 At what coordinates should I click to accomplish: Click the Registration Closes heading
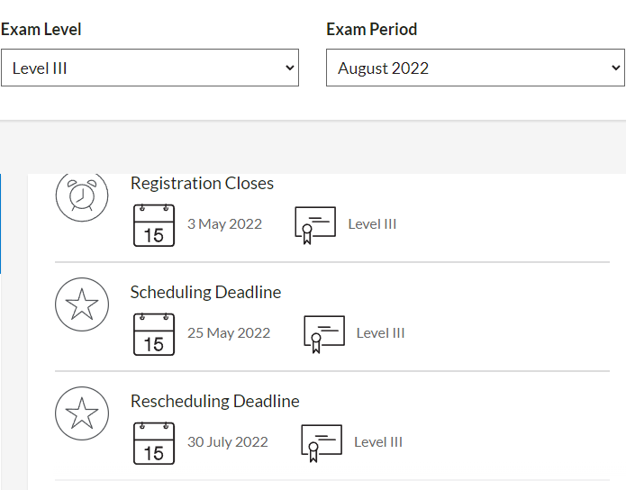point(202,184)
